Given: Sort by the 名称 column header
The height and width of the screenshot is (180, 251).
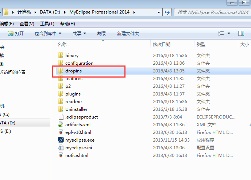Looking at the screenshot, I should click(x=62, y=44).
